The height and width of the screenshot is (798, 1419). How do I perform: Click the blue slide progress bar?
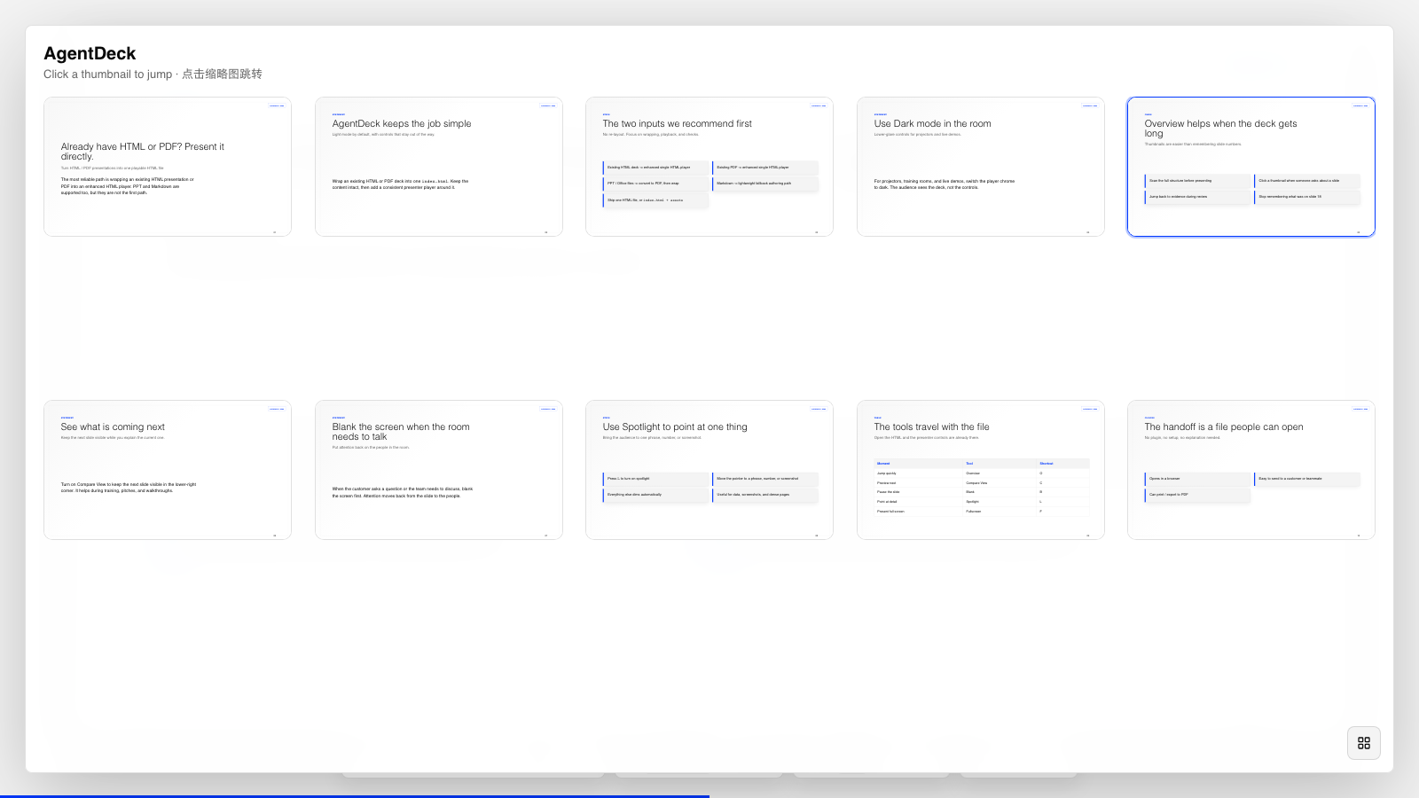355,796
